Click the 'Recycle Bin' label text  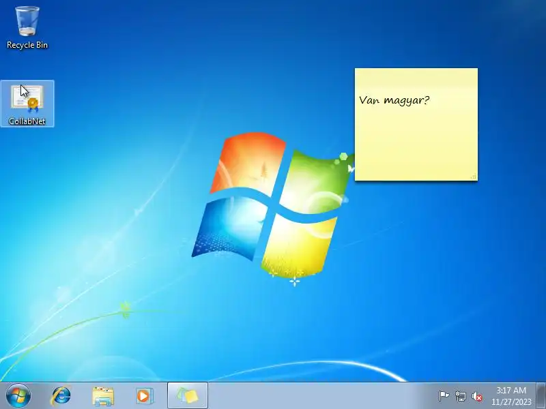27,45
